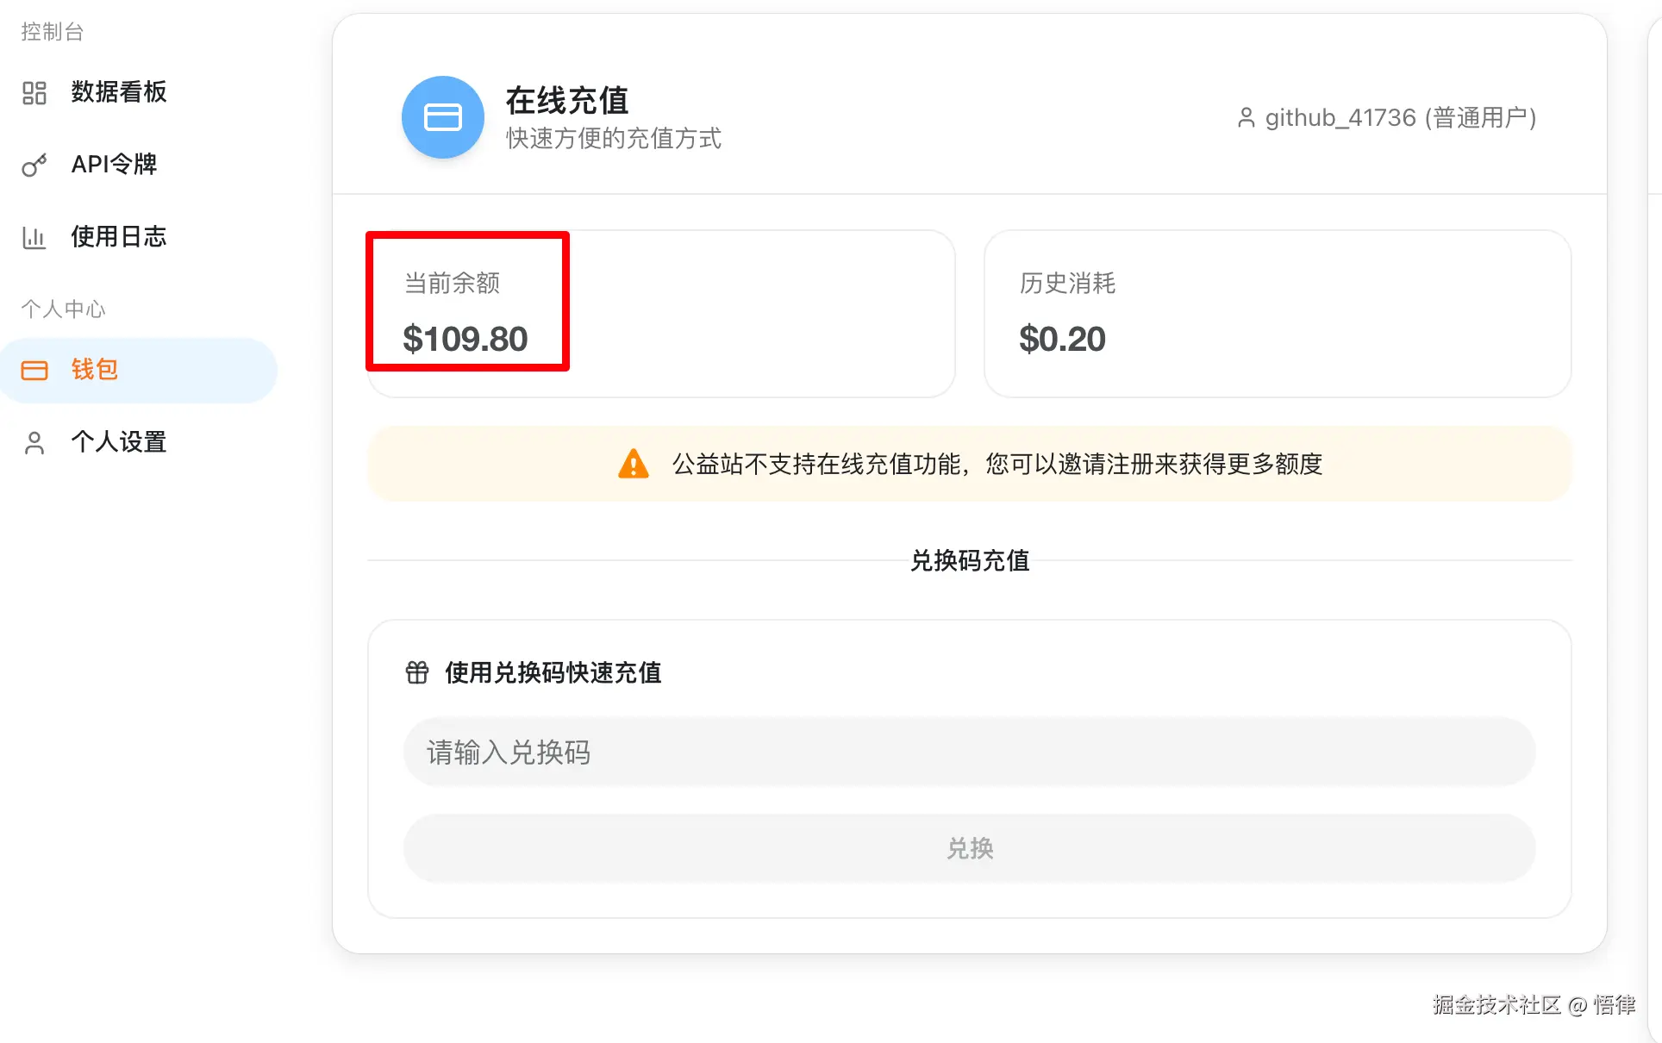This screenshot has width=1662, height=1043.
Task: Focus the 请输入兑换码 input field
Action: pyautogui.click(x=969, y=753)
